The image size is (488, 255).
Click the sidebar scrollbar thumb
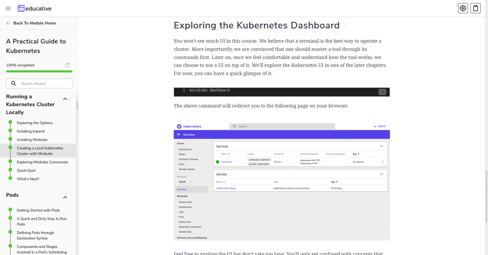coord(77,106)
